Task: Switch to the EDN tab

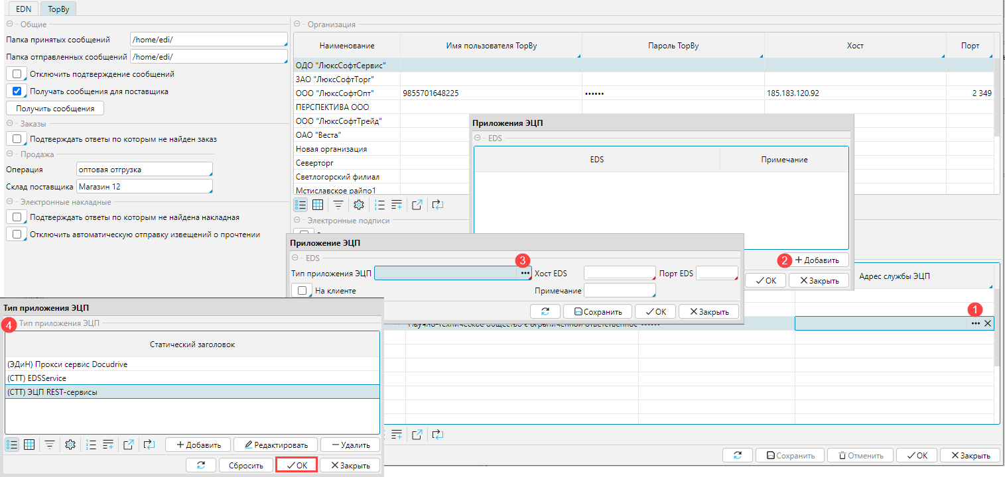Action: pos(23,9)
